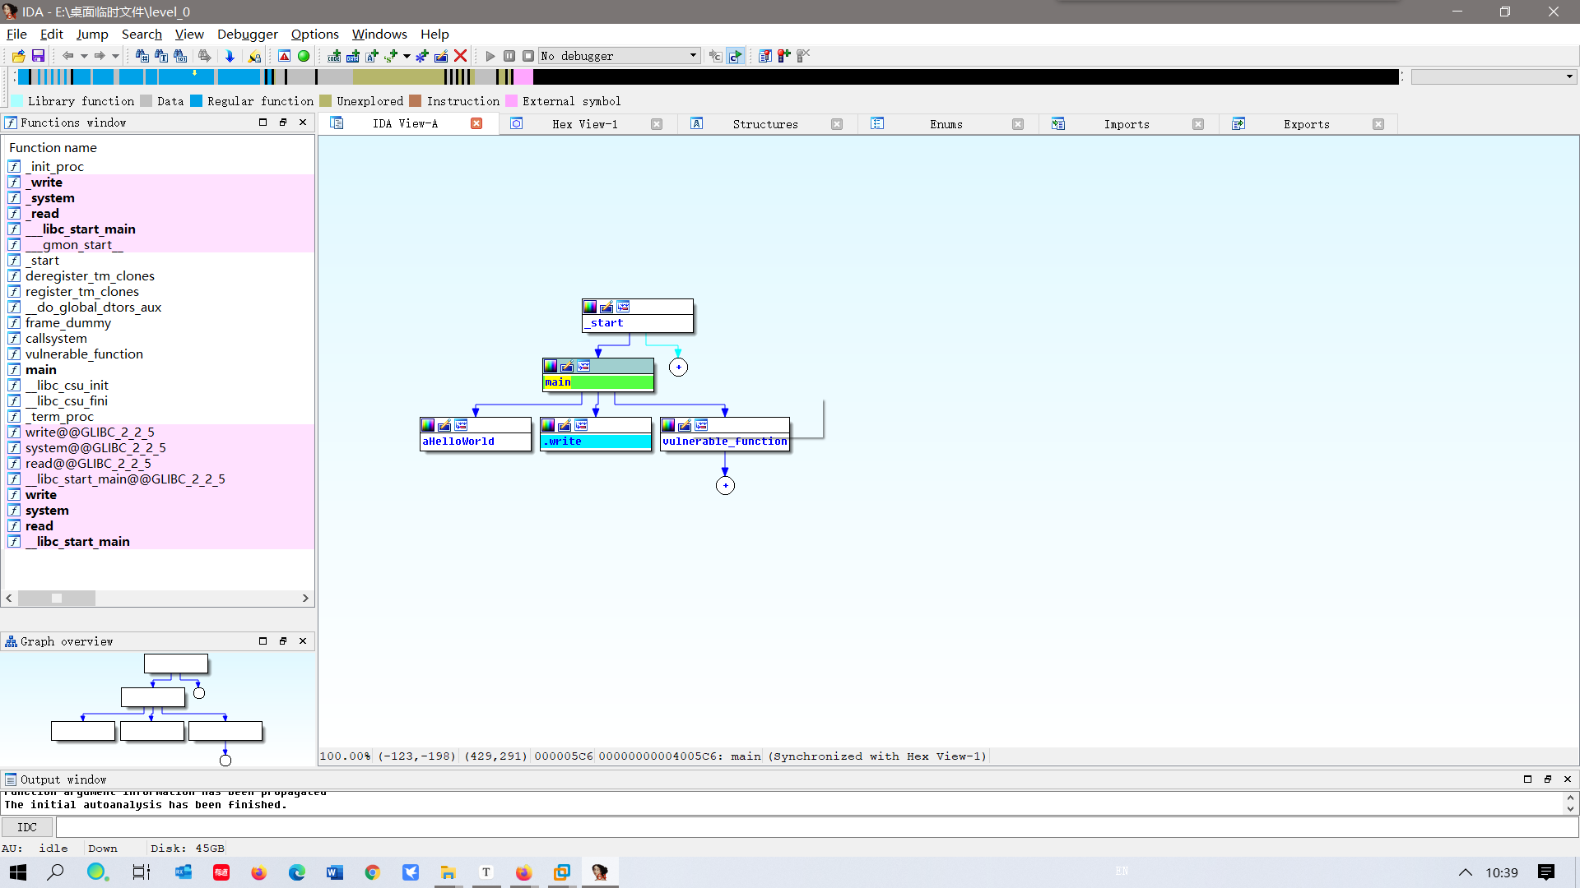This screenshot has width=1580, height=888.
Task: Click the green circle icon in the toolbar
Action: pos(304,56)
